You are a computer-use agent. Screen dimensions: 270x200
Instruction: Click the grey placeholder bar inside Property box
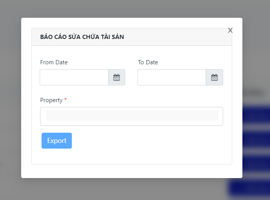click(132, 115)
